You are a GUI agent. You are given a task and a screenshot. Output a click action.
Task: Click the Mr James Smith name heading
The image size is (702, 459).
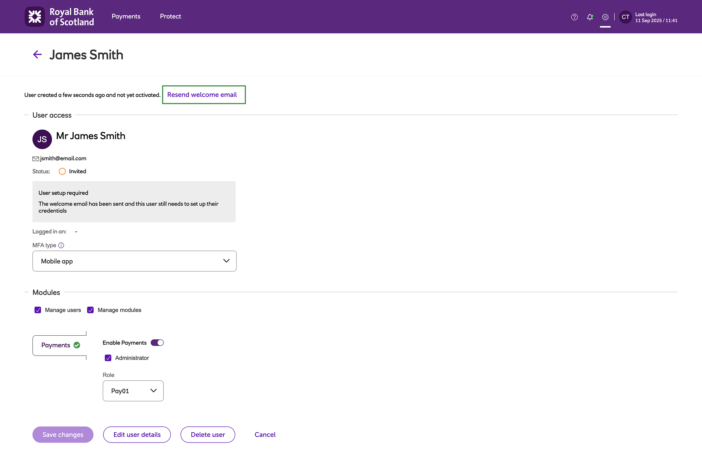[x=91, y=136]
